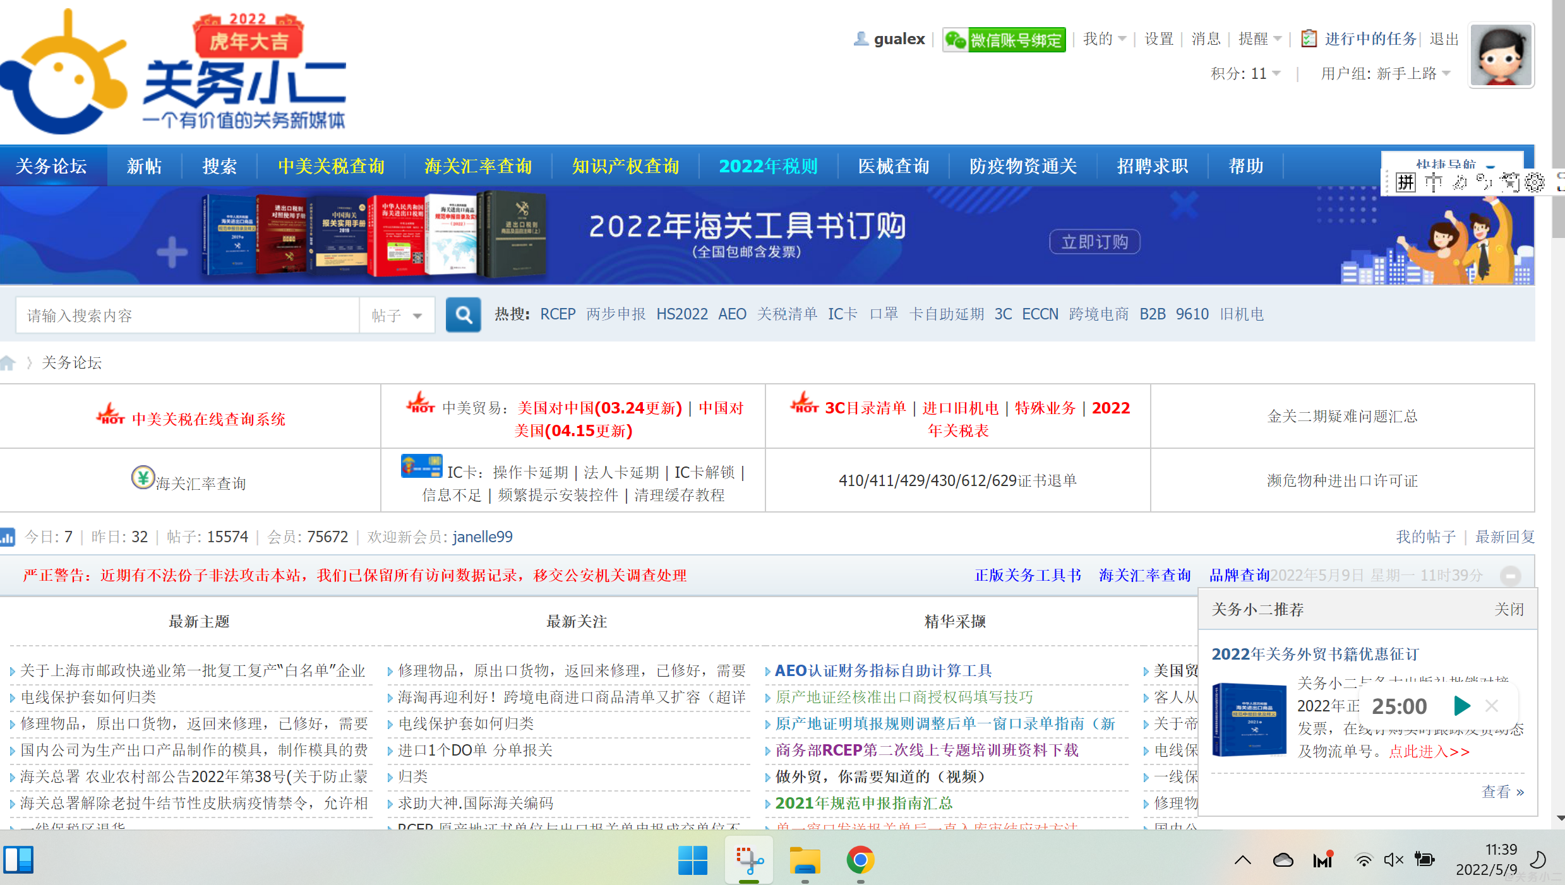Image resolution: width=1565 pixels, height=885 pixels.
Task: Open 金关二期疑难问题汇总 link
Action: tap(1342, 417)
